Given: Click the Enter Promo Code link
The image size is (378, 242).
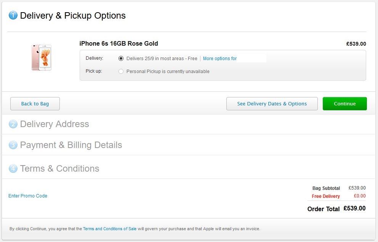Looking at the screenshot, I should point(28,196).
